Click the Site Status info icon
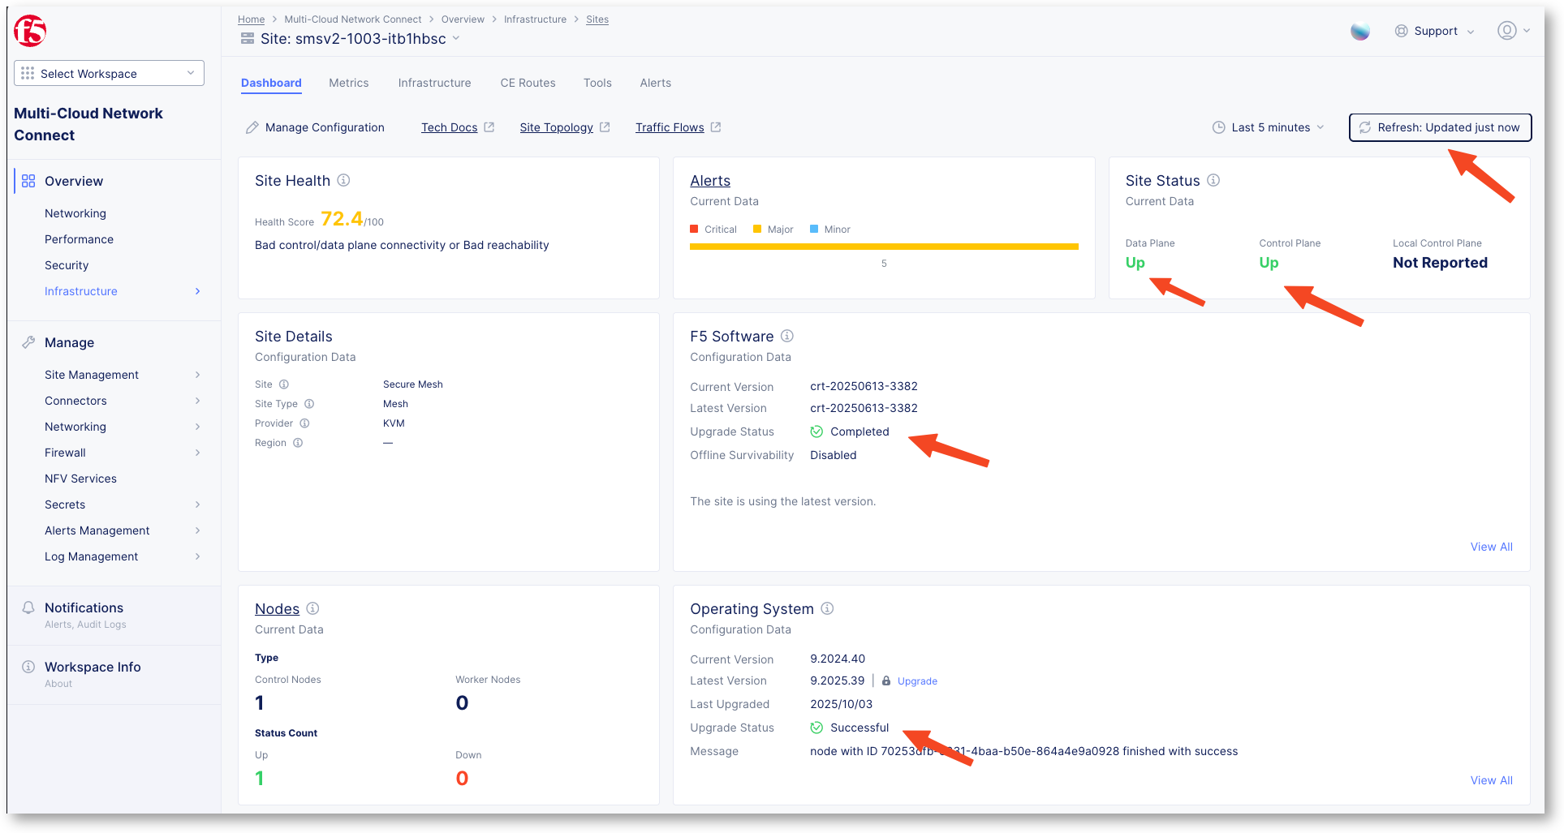Screen dimensions: 1564x833 (x=1213, y=180)
